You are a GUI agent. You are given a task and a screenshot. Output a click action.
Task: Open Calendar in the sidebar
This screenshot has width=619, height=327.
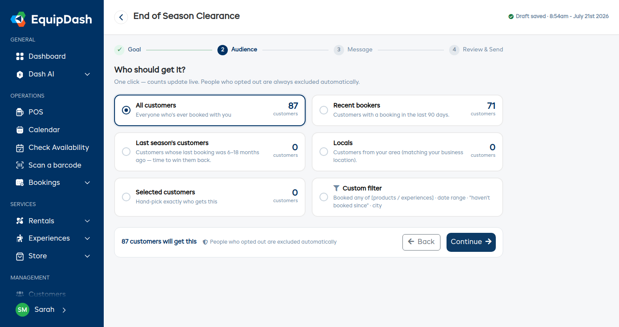pos(44,130)
